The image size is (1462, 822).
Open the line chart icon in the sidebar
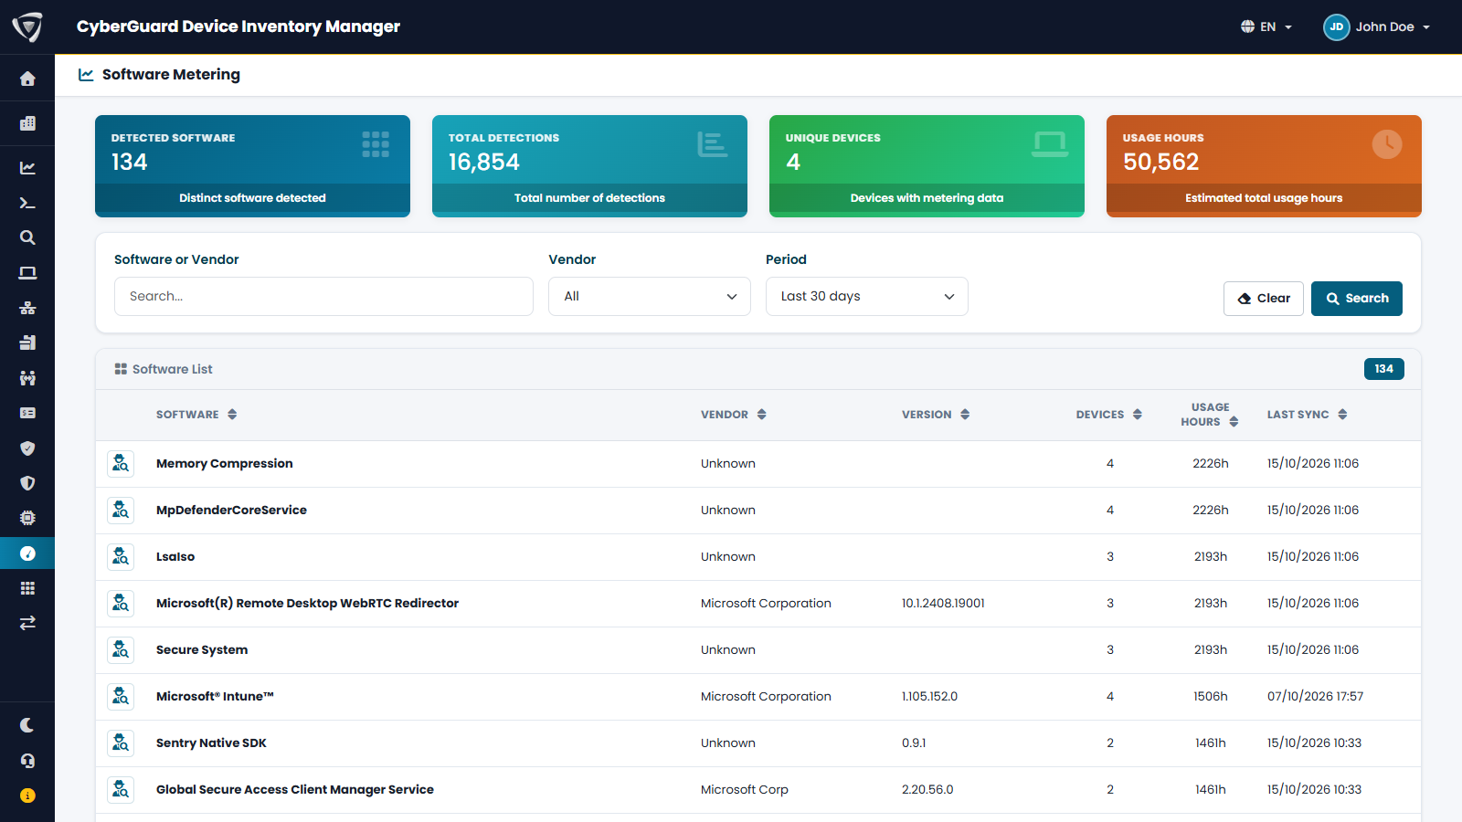[27, 168]
